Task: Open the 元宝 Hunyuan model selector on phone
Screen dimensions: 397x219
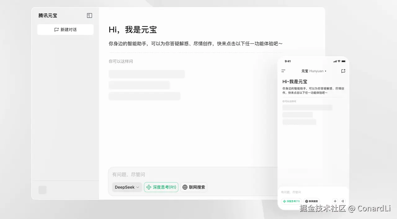Action: [x=314, y=71]
